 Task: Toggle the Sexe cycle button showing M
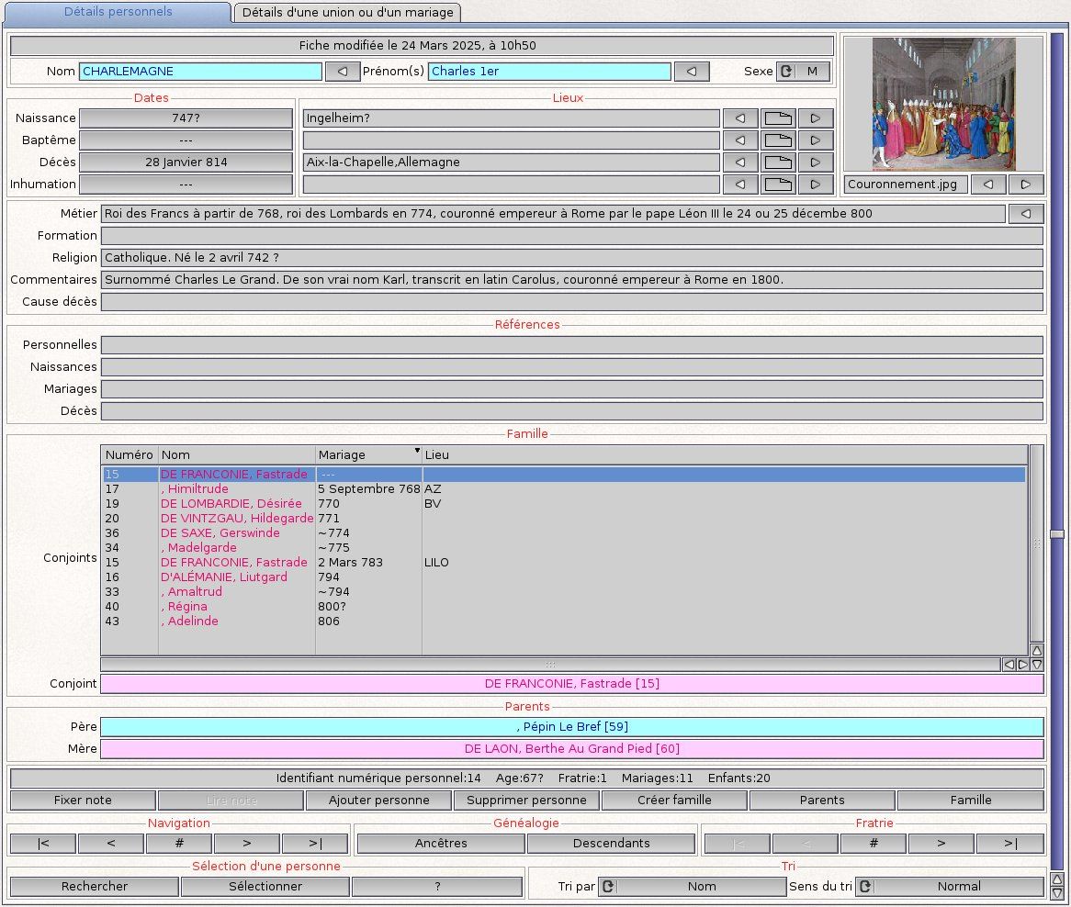click(803, 72)
